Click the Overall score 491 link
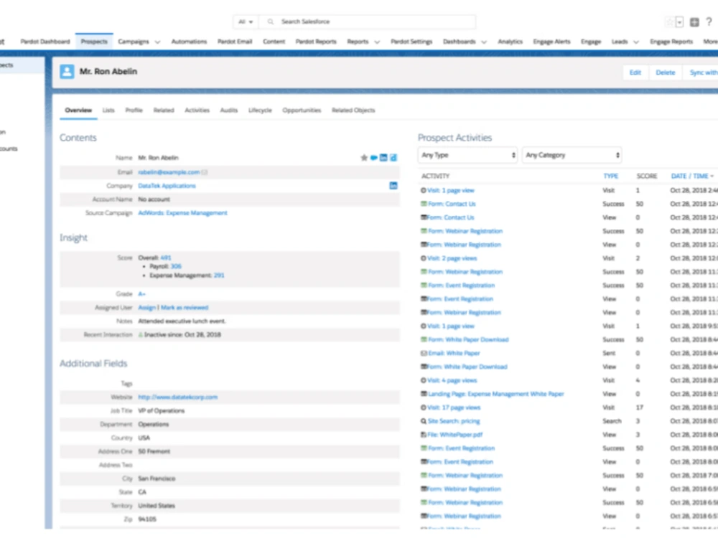 click(166, 258)
